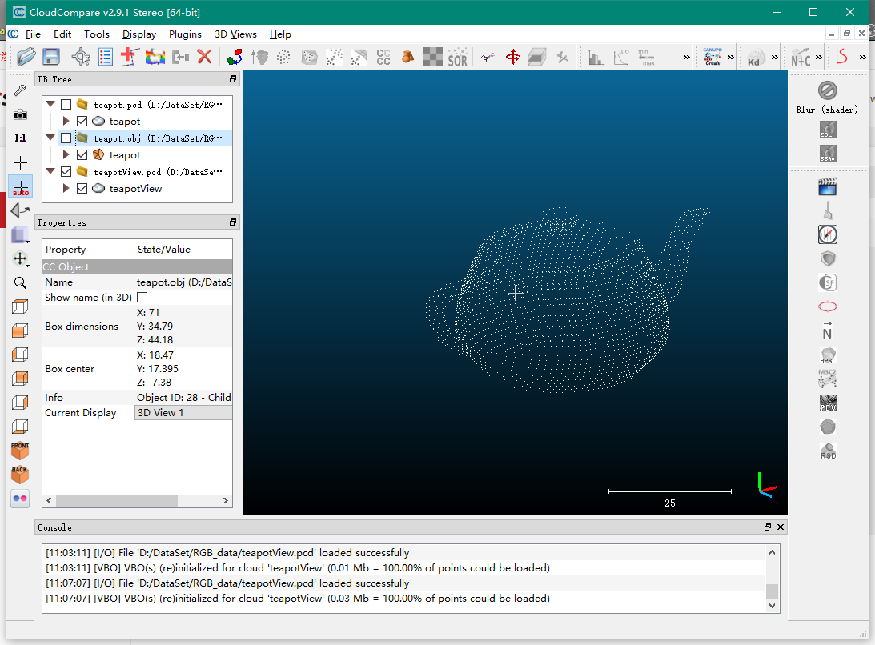Click the PCV plugin icon
This screenshot has width=875, height=645.
(x=828, y=403)
